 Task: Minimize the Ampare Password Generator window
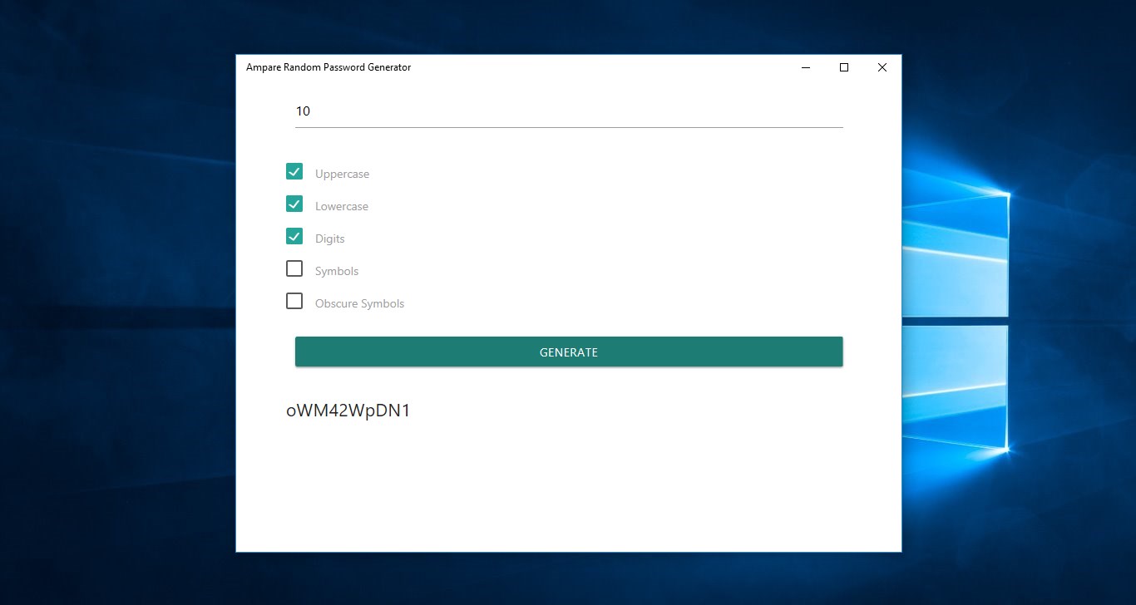[x=806, y=67]
